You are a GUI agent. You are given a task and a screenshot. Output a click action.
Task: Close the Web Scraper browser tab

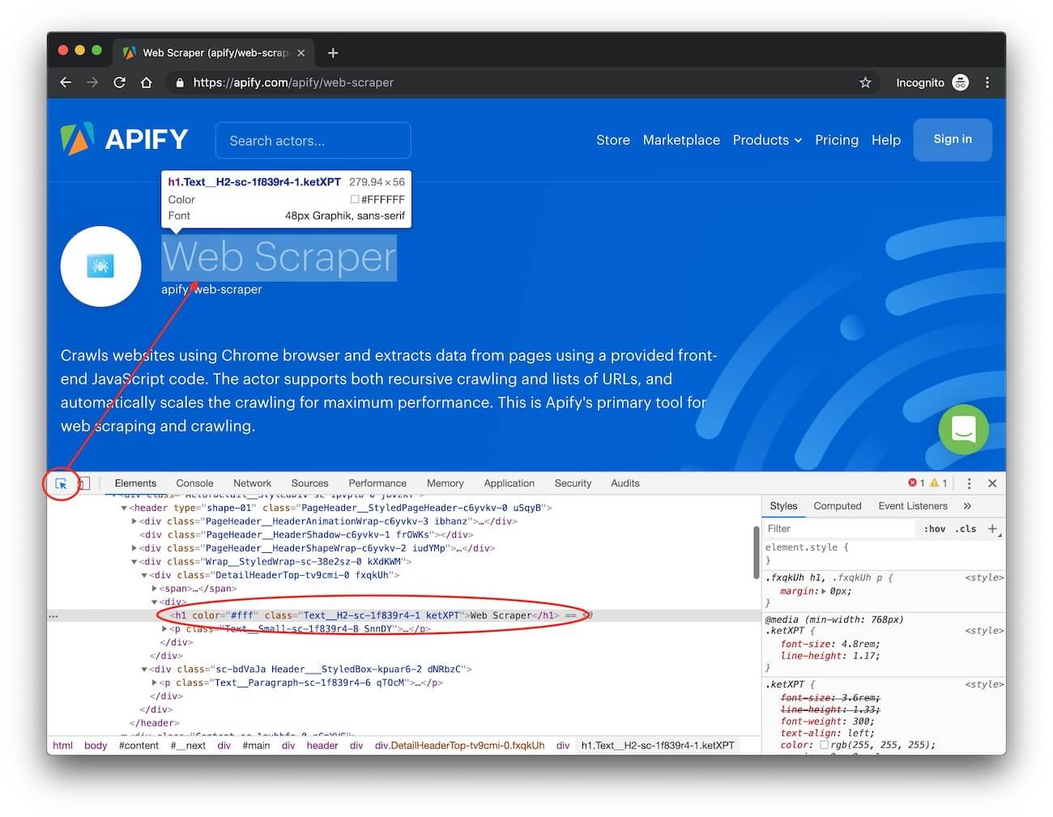[301, 53]
